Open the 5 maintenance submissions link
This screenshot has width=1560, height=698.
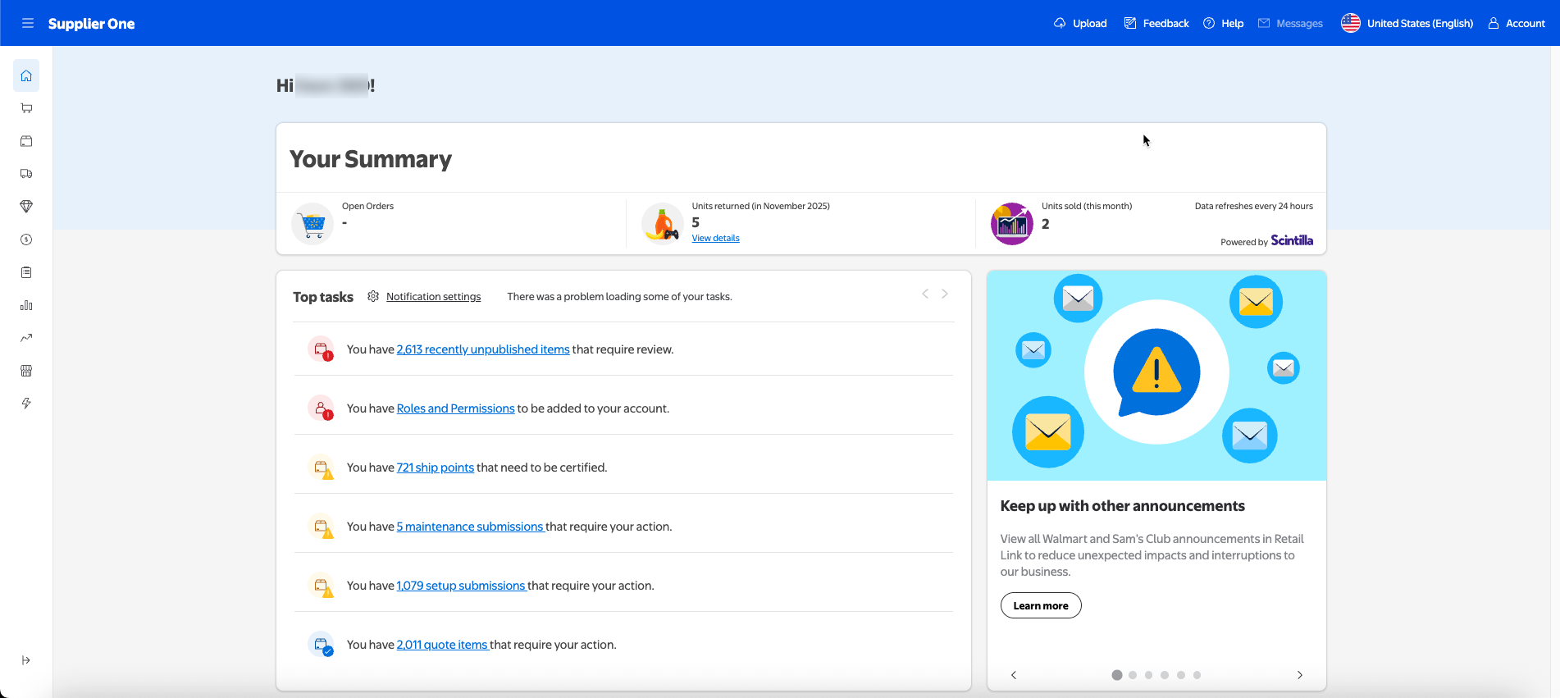click(x=470, y=527)
